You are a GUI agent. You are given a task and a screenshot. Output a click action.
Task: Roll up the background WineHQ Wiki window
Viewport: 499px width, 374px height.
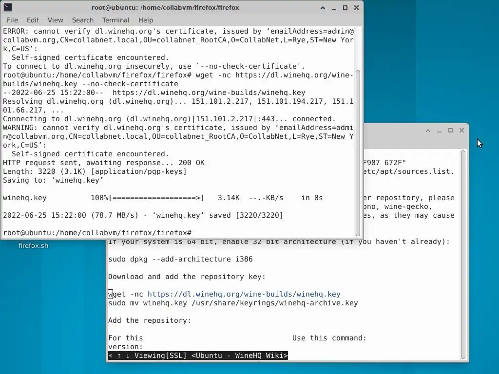(428, 131)
